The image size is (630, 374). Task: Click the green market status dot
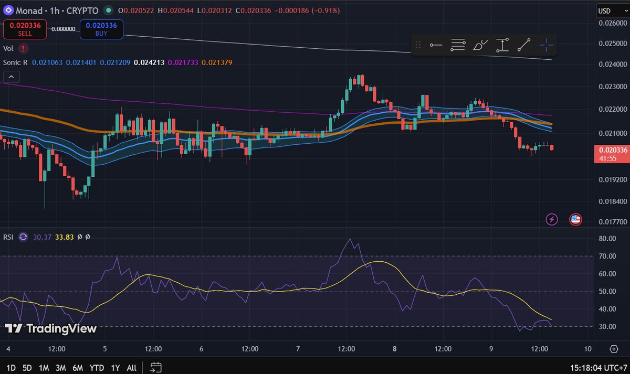[x=108, y=10]
